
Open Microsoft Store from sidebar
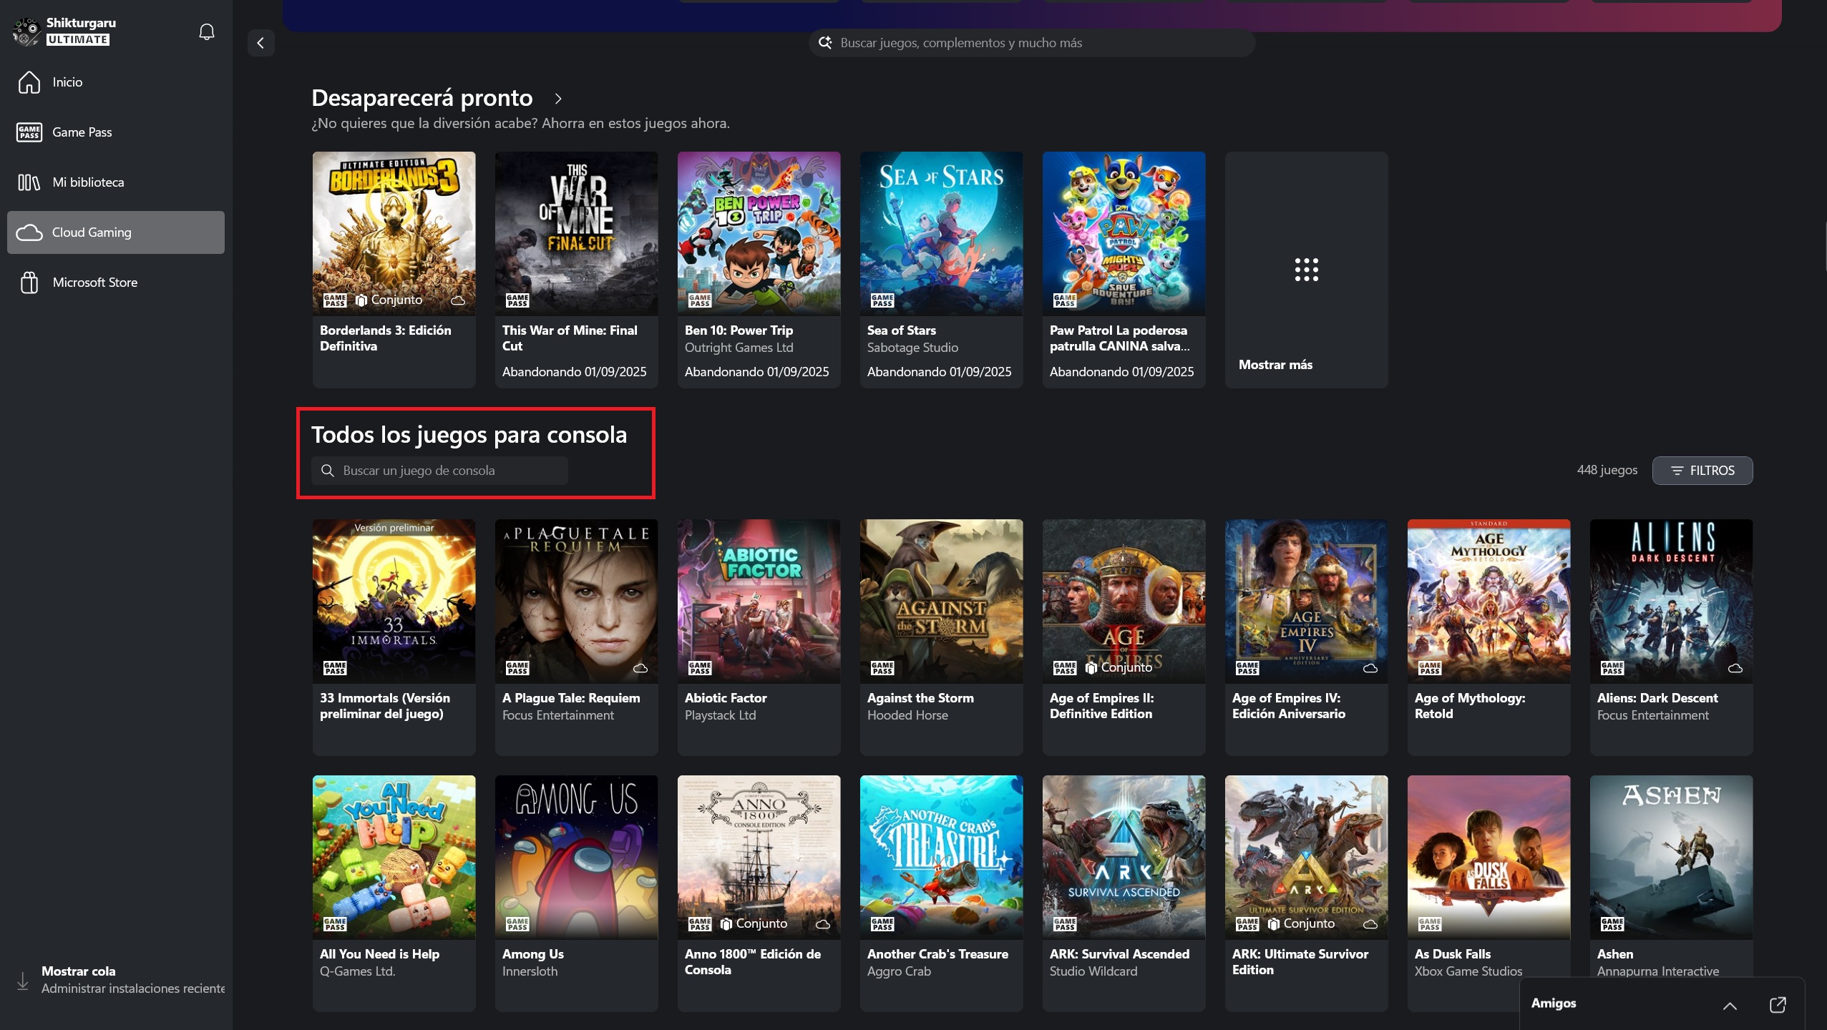click(94, 283)
